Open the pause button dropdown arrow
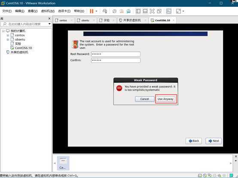 point(96,11)
